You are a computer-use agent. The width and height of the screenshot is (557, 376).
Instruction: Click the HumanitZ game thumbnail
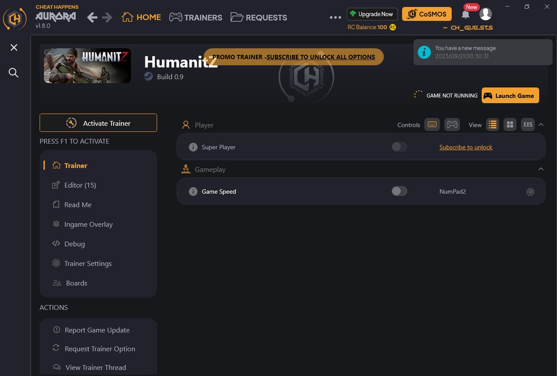coord(87,66)
